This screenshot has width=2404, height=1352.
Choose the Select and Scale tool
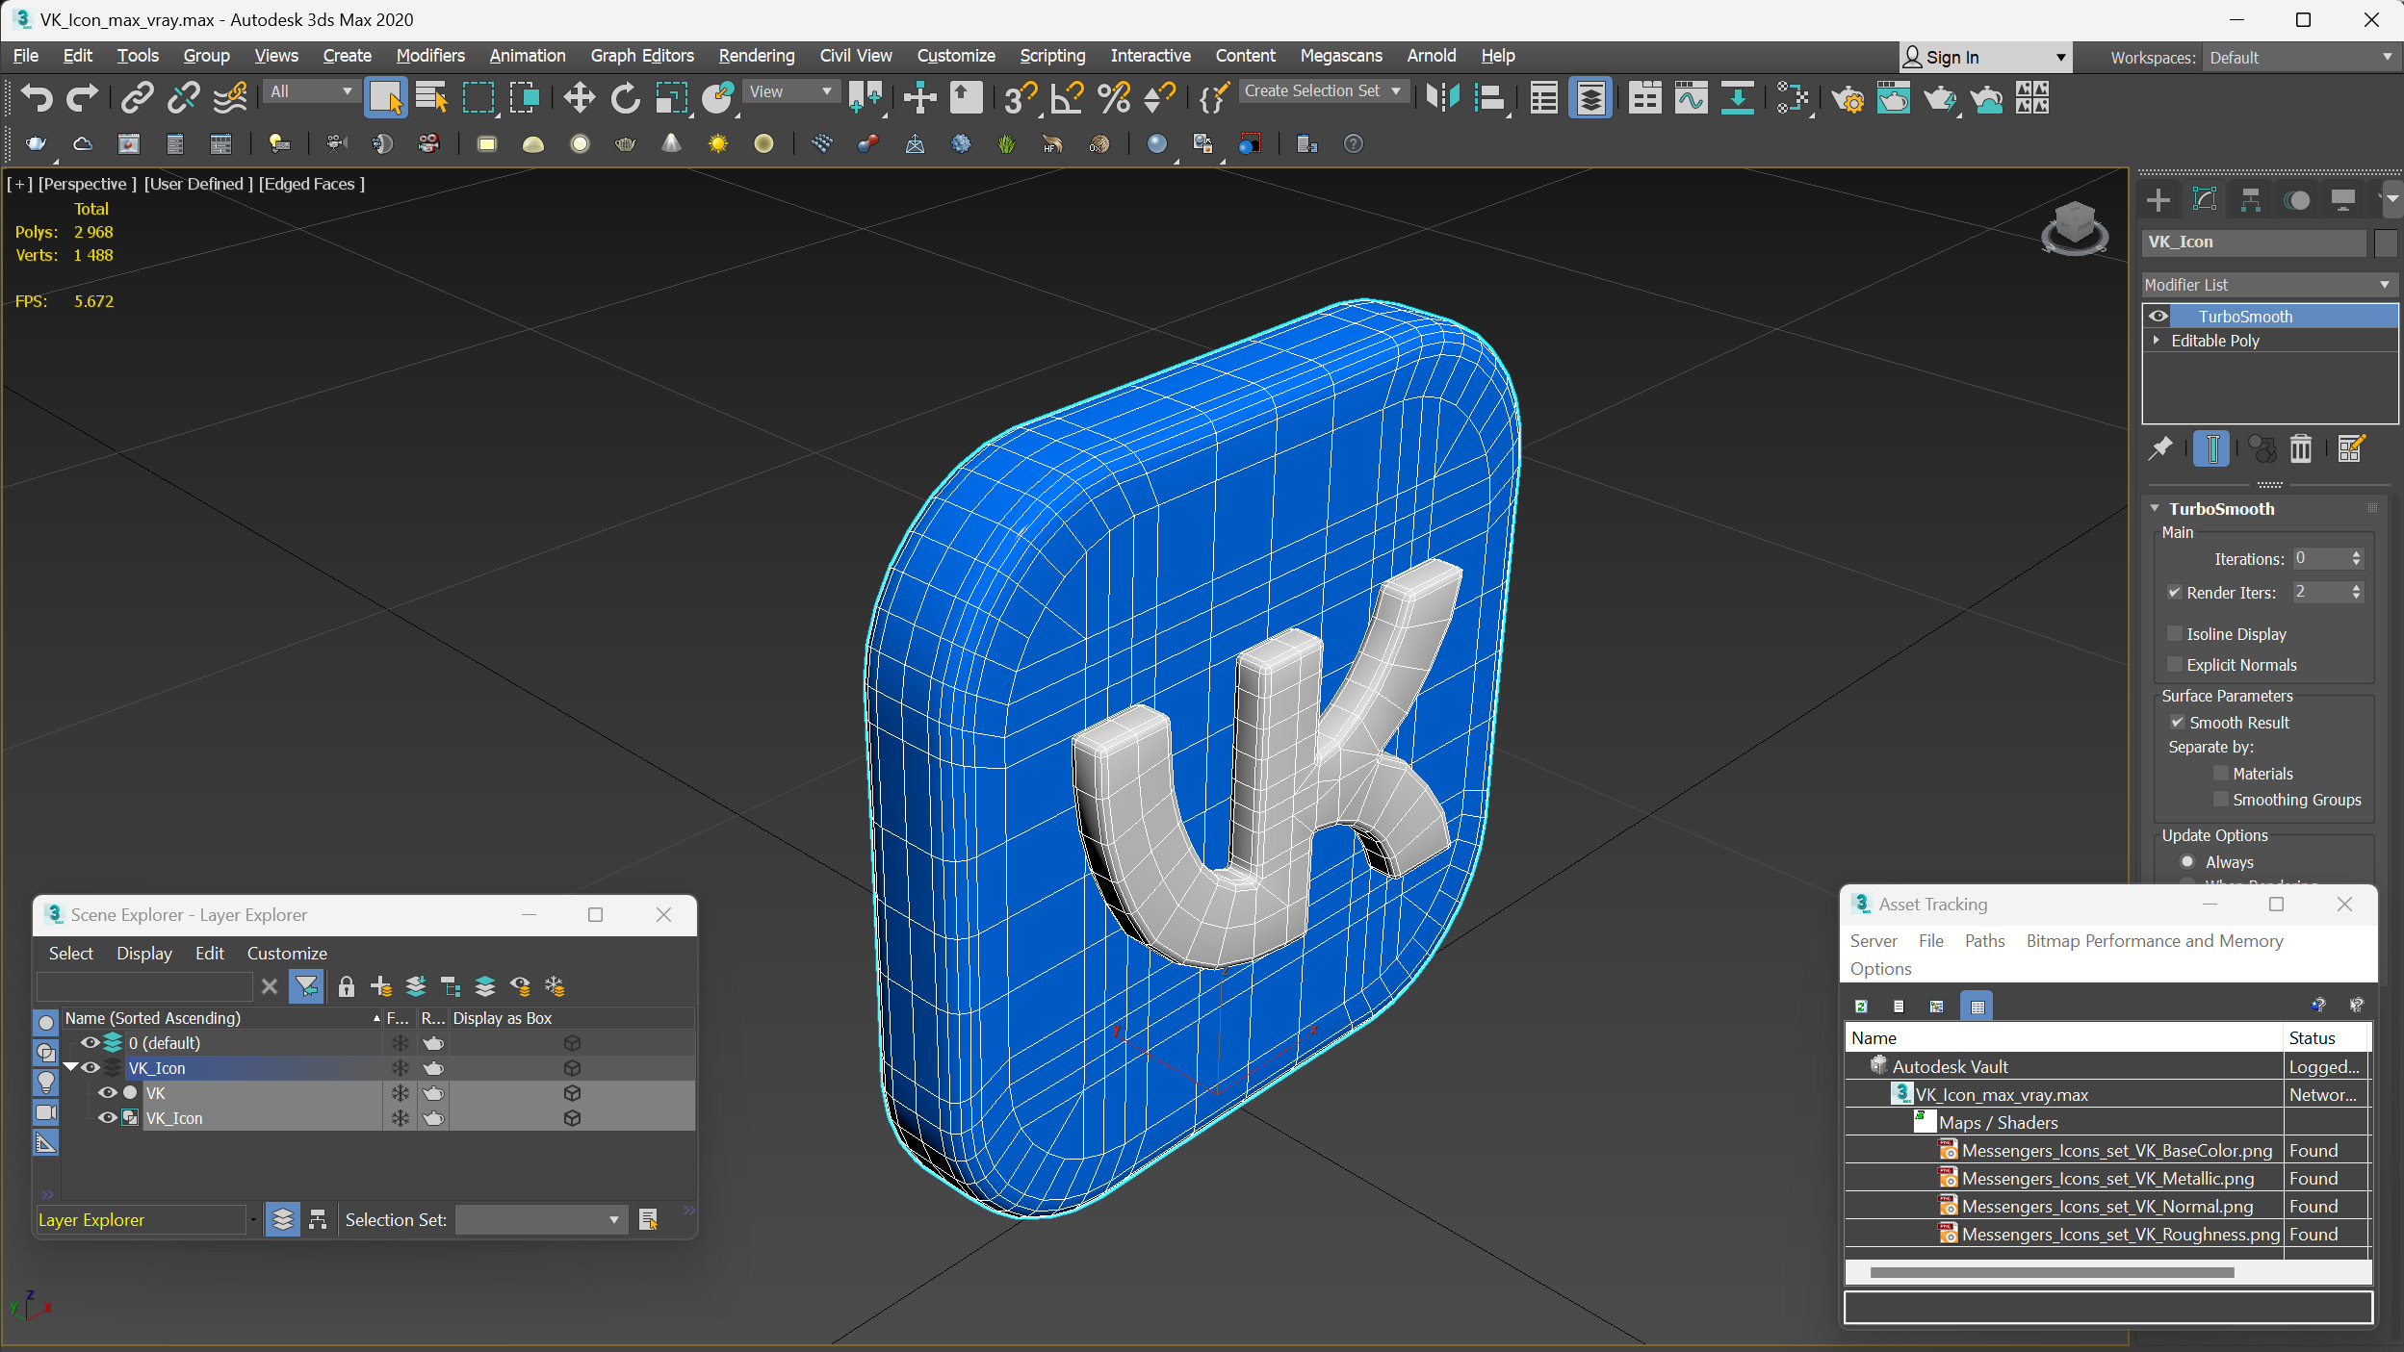pyautogui.click(x=671, y=97)
